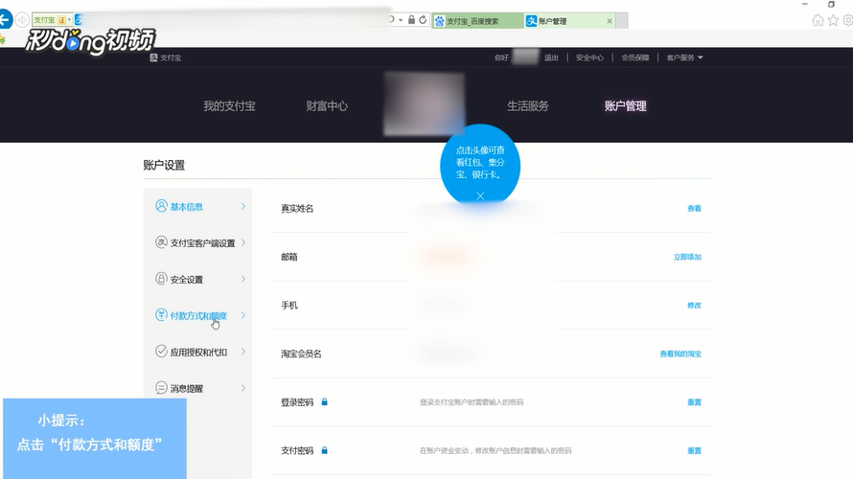Click the browser forward arrow button
853x479 pixels.
tap(22, 20)
